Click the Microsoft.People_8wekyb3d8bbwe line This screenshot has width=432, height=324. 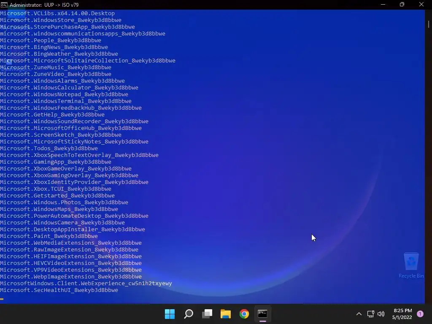coord(51,40)
